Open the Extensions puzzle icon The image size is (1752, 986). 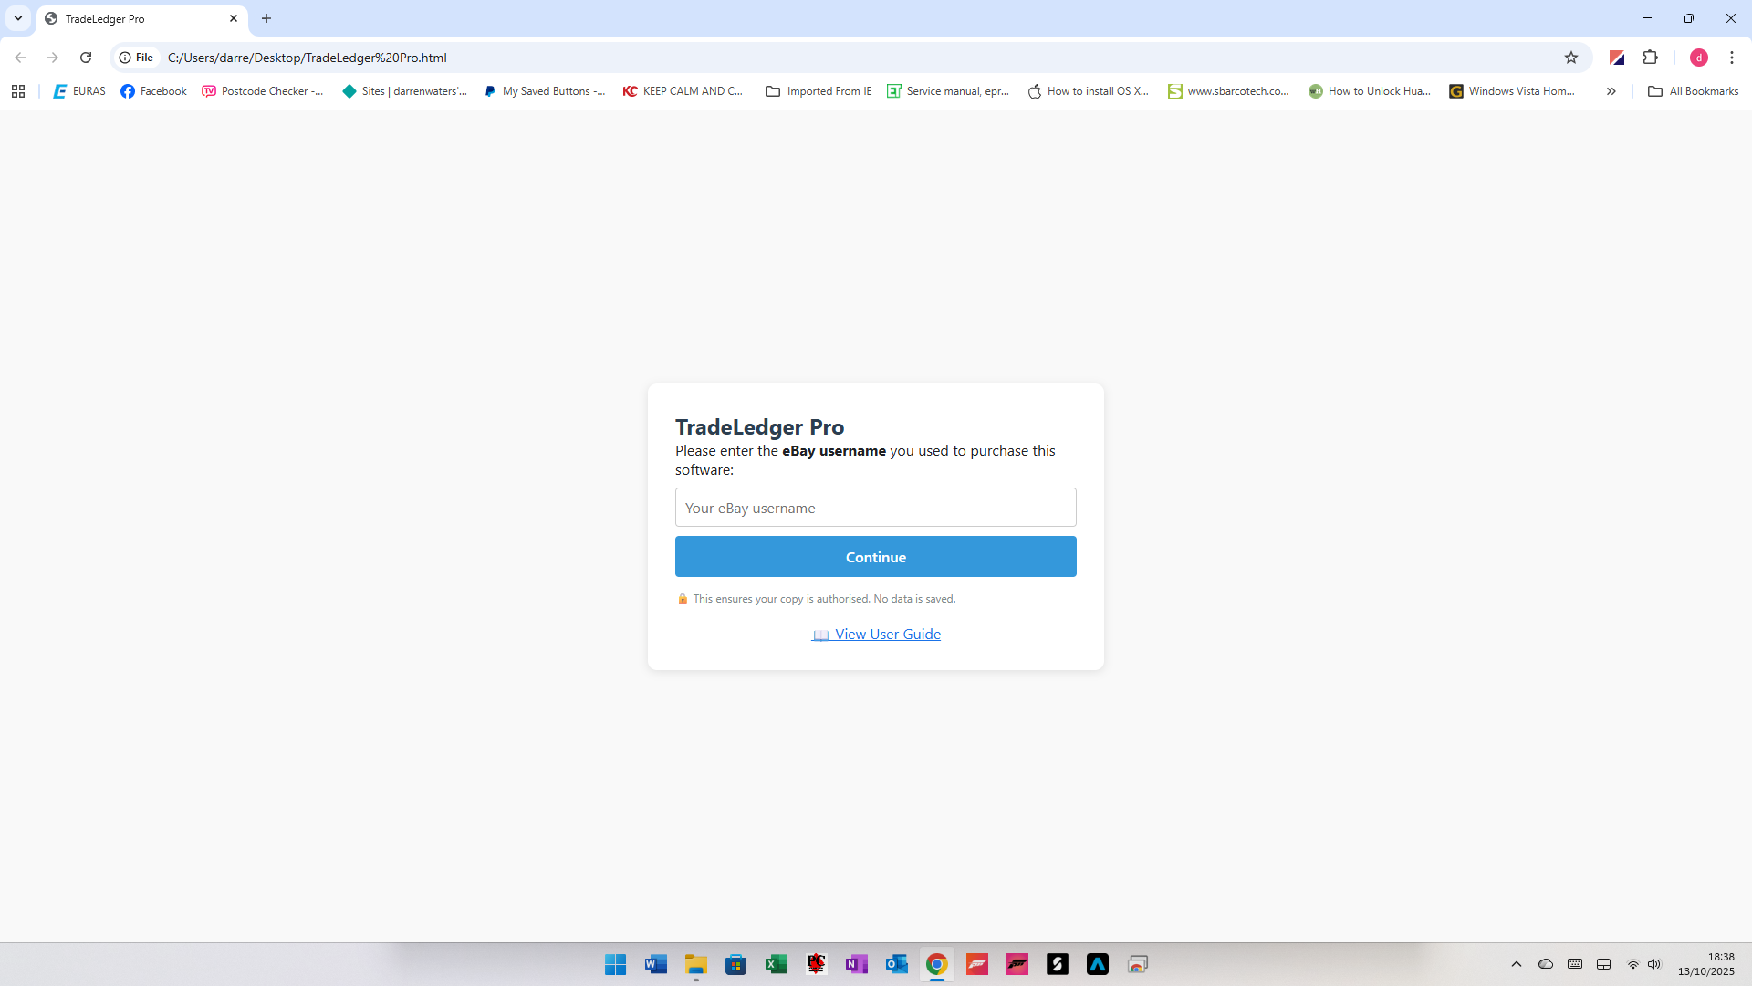[1650, 58]
